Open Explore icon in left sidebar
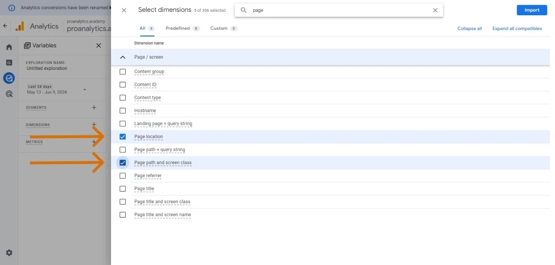The width and height of the screenshot is (555, 265). (9, 78)
